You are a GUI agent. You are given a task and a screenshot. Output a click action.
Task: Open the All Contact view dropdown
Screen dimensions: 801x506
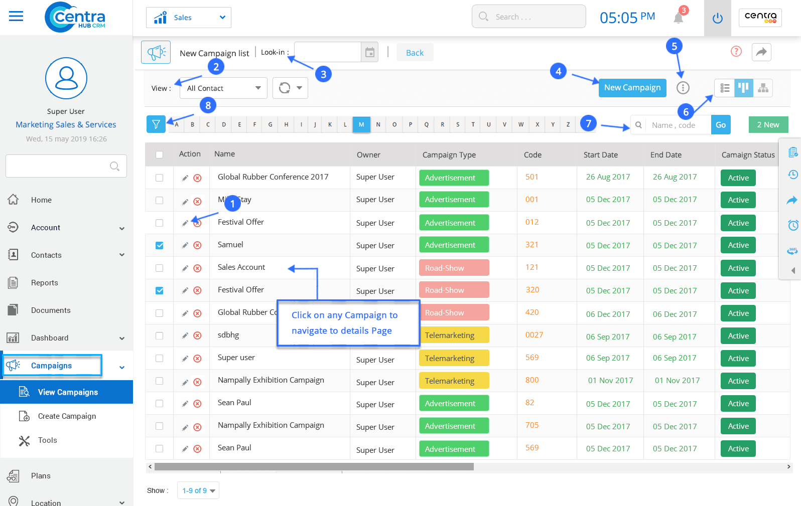224,88
